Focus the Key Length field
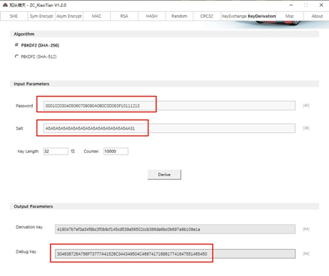Screen dimensions: 329x276 click(55, 151)
